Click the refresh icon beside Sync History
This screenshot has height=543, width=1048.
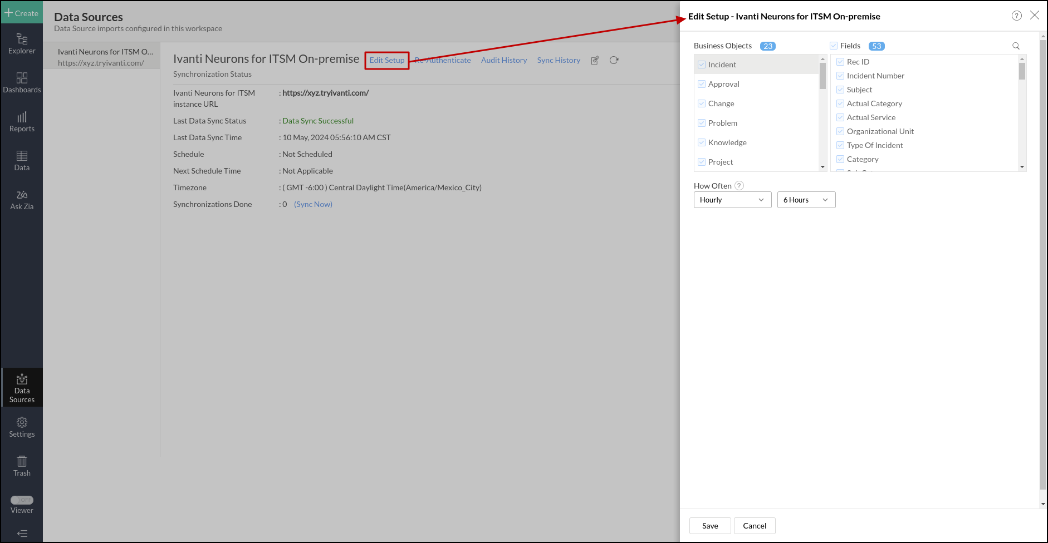pyautogui.click(x=614, y=60)
